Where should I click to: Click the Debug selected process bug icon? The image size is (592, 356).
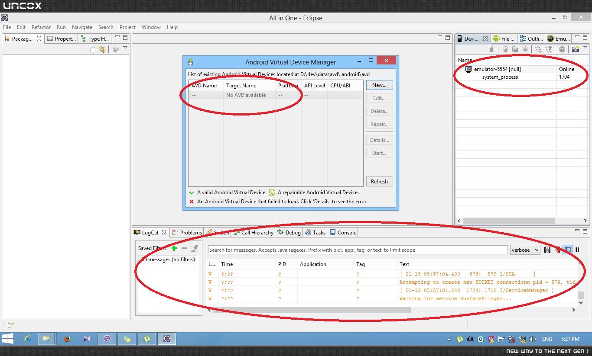(x=491, y=50)
